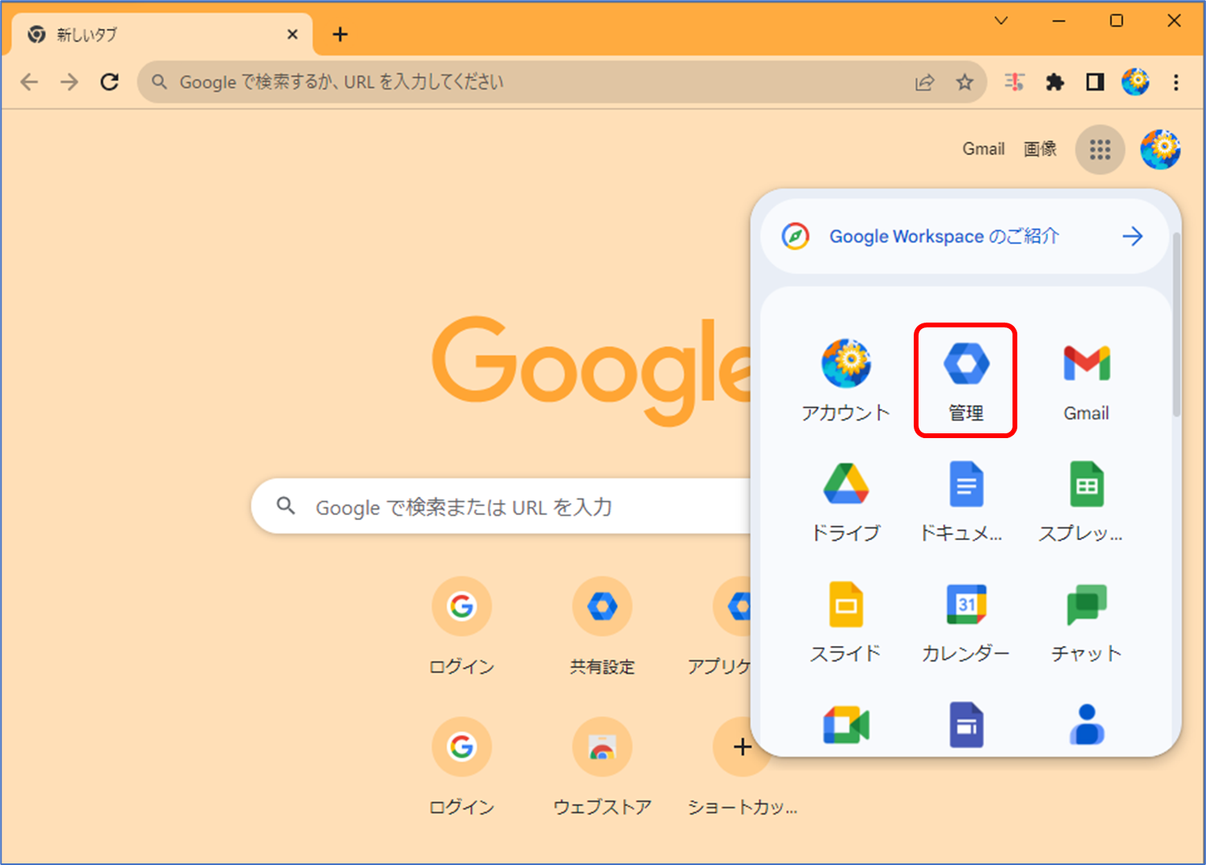Click the 画像 (Images) link
1206x865 pixels.
[x=1040, y=149]
